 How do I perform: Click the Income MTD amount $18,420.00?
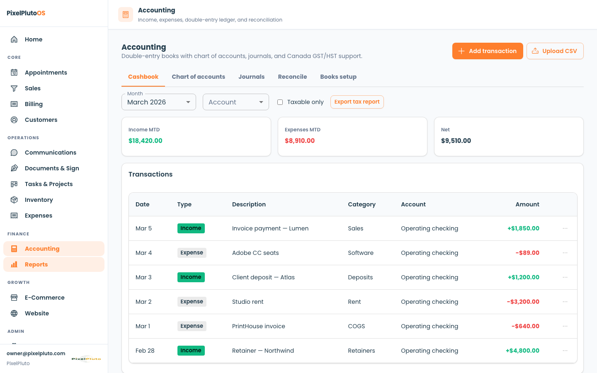[146, 141]
